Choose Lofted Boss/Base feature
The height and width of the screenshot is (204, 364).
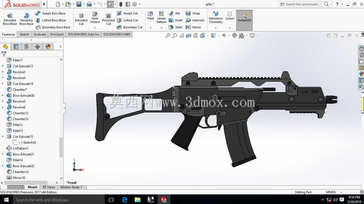(x=51, y=20)
